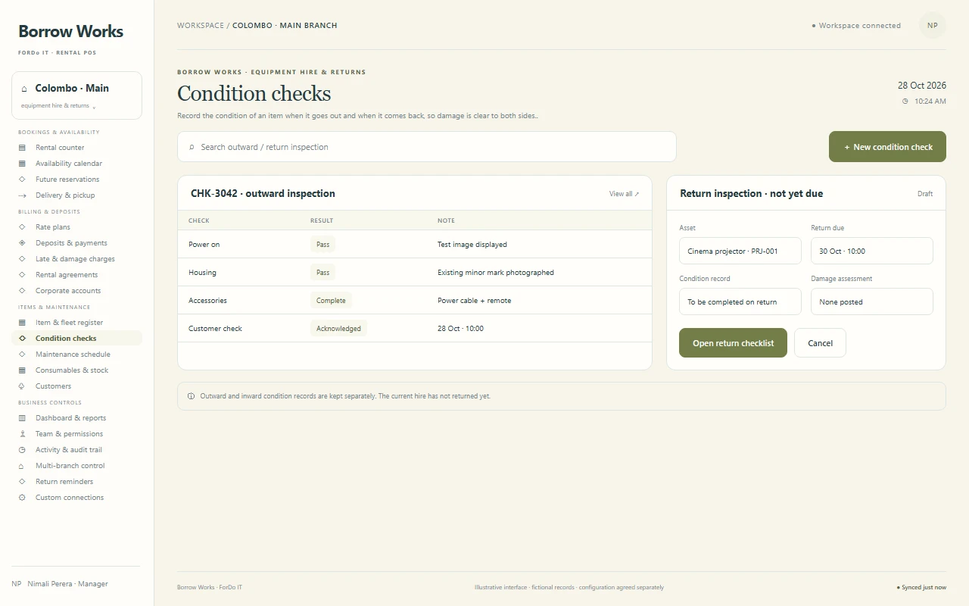Click the New condition check button
The image size is (969, 606).
[x=887, y=147]
